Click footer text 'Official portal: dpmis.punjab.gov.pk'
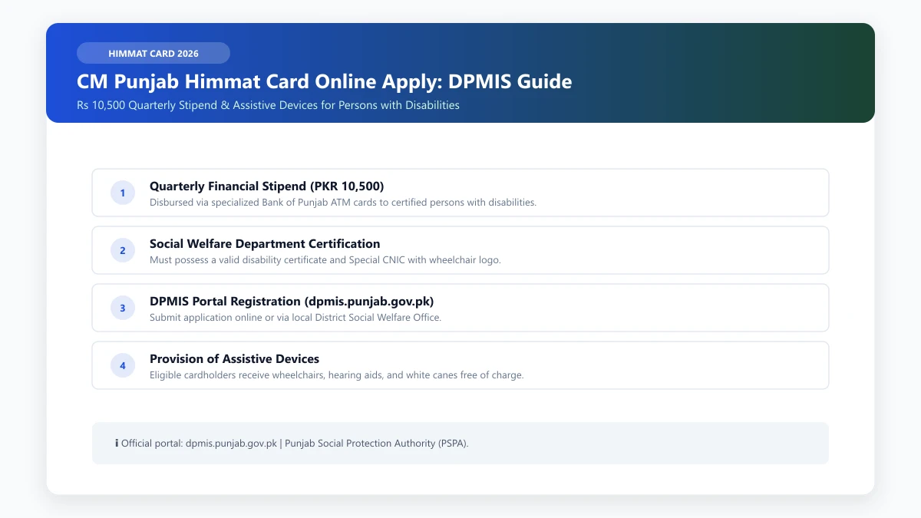921x518 pixels. 199,444
